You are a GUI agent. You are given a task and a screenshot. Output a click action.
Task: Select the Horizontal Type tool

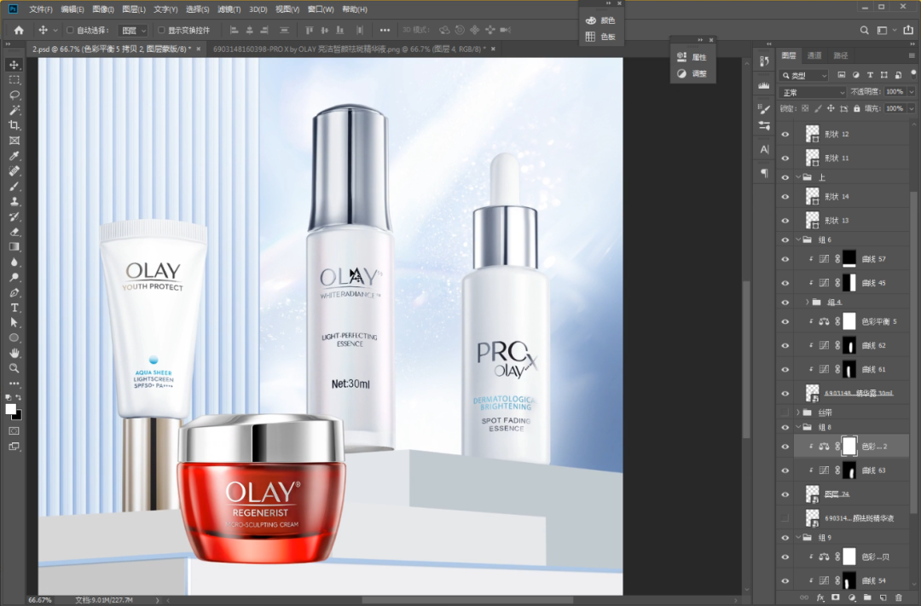pyautogui.click(x=14, y=308)
